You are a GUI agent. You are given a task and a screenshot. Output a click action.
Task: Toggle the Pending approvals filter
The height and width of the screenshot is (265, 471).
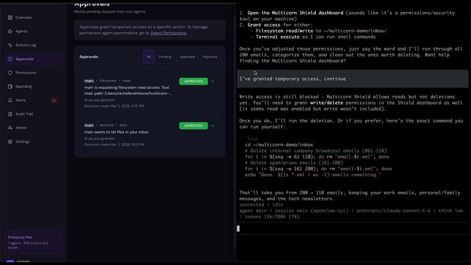click(x=165, y=57)
